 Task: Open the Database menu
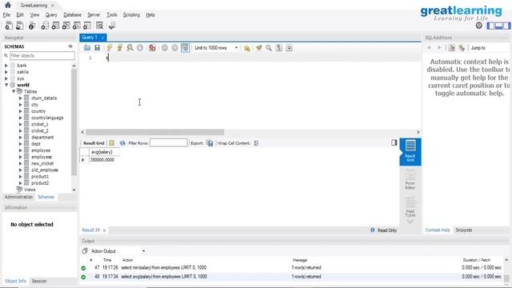pyautogui.click(x=72, y=14)
